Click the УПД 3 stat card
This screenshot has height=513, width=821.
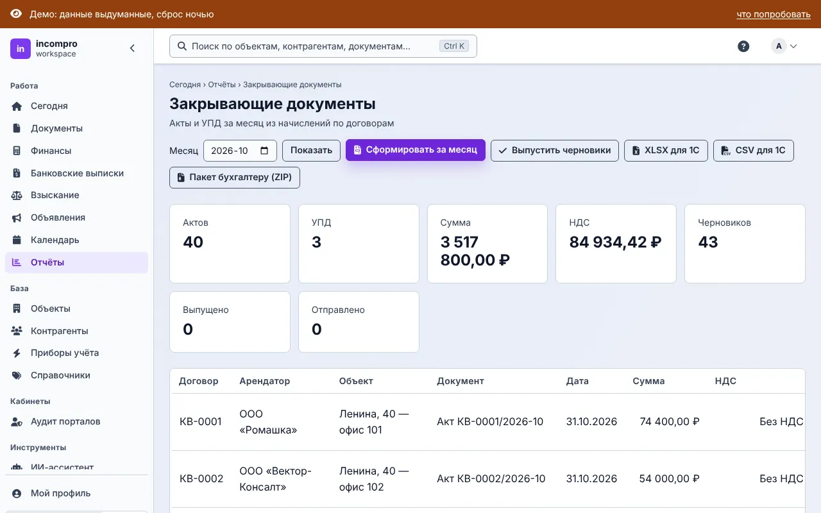359,244
